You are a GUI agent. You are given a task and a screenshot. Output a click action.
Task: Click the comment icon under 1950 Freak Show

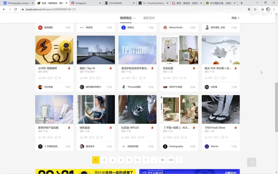tap(216, 137)
